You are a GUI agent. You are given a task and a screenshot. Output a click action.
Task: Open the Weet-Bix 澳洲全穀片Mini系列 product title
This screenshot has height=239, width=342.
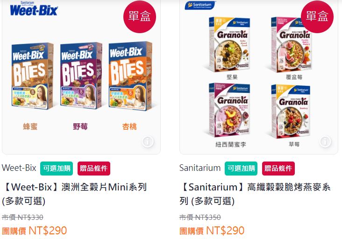[x=75, y=194]
